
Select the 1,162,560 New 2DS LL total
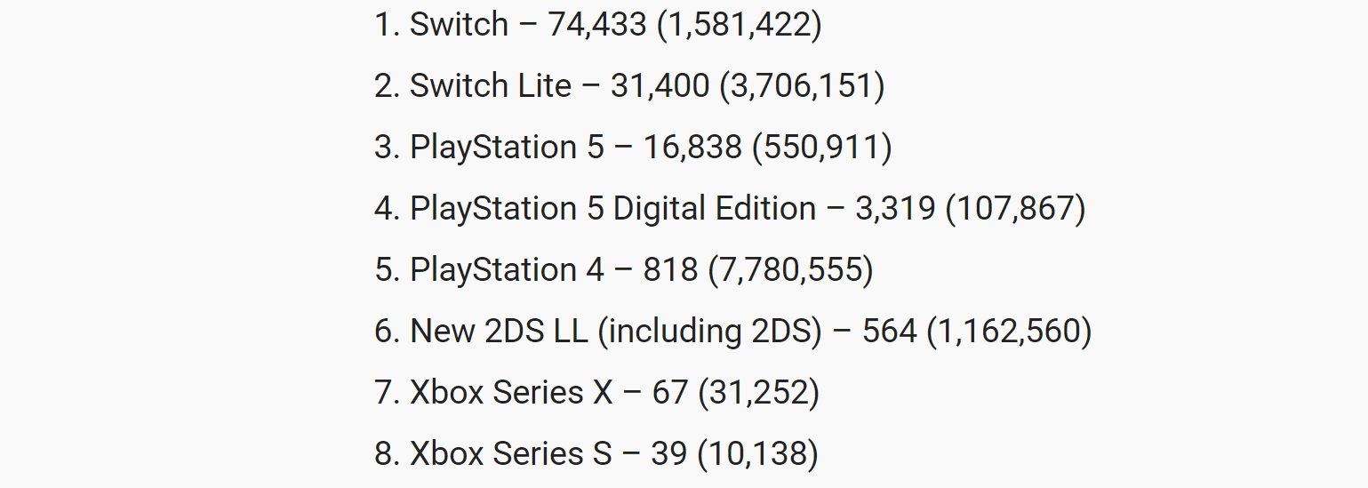tap(1009, 332)
